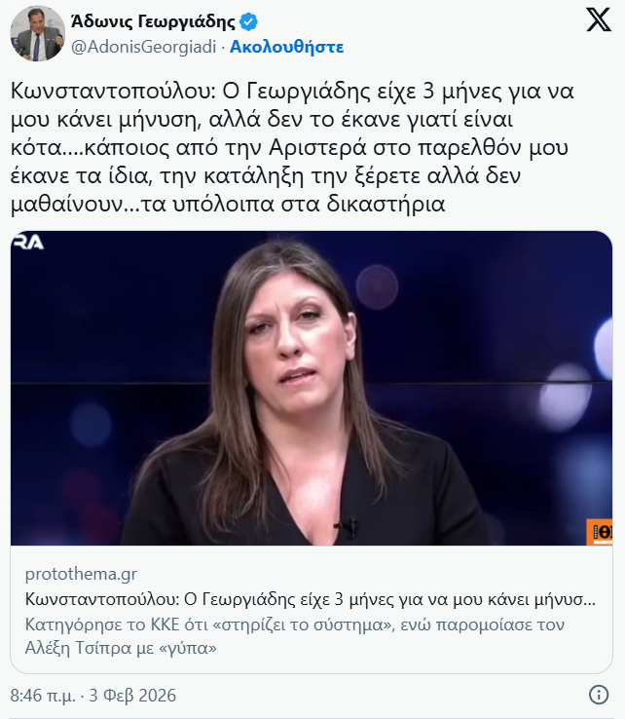Click the lapel microphone in the image
This screenshot has height=719, width=625.
pyautogui.click(x=349, y=526)
